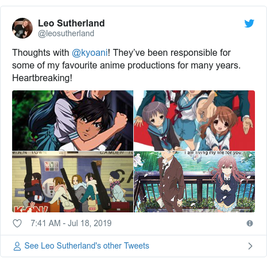
Task: Click the K-ON! logo in bottom-left image
Action: click(30, 208)
